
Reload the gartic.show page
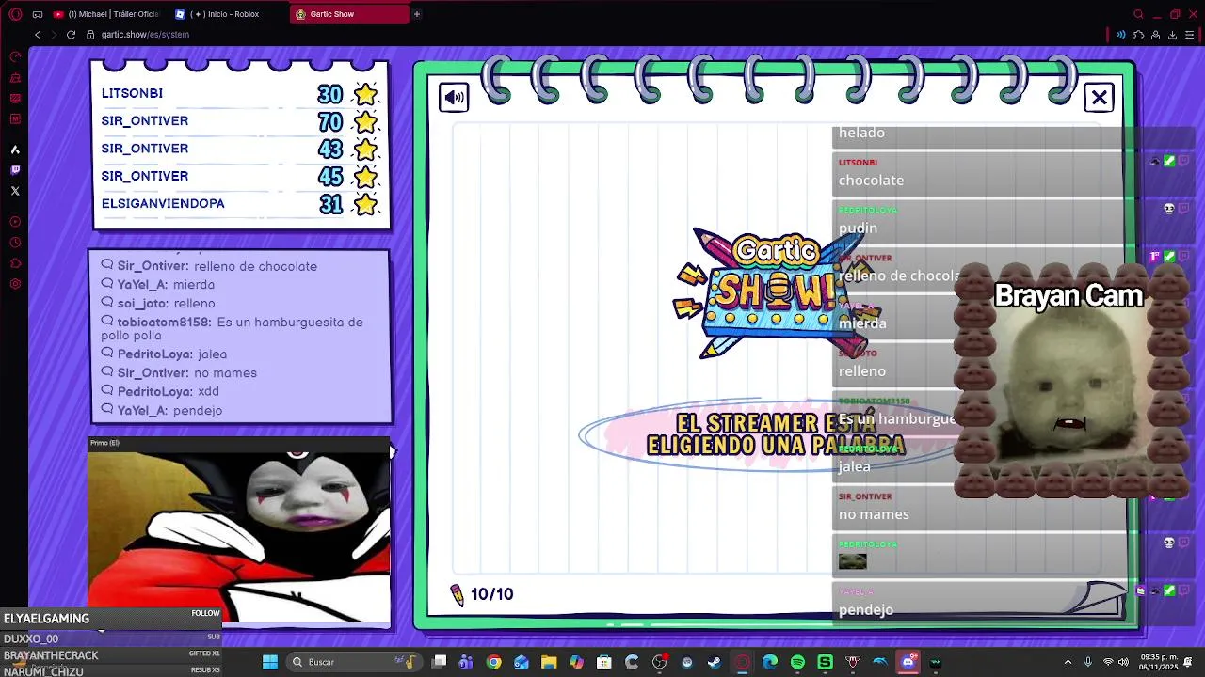tap(71, 35)
